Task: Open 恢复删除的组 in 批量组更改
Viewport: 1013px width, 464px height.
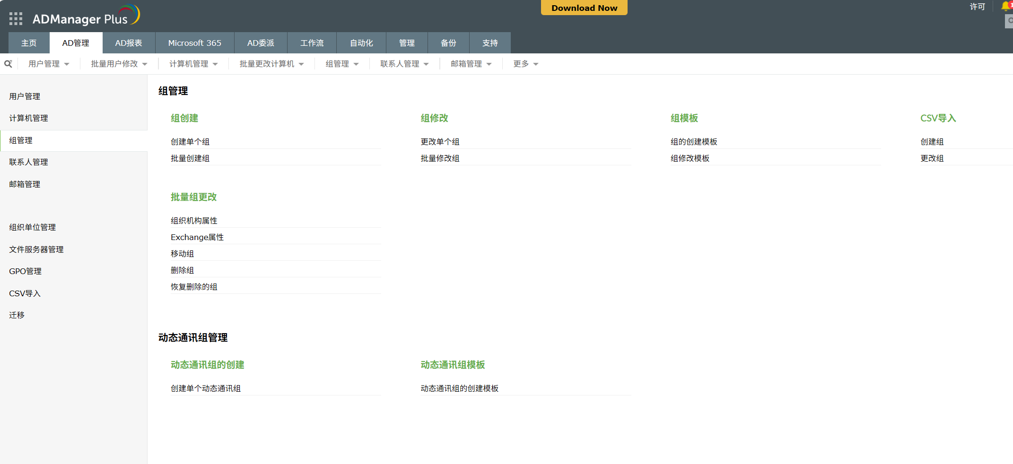Action: click(x=194, y=286)
